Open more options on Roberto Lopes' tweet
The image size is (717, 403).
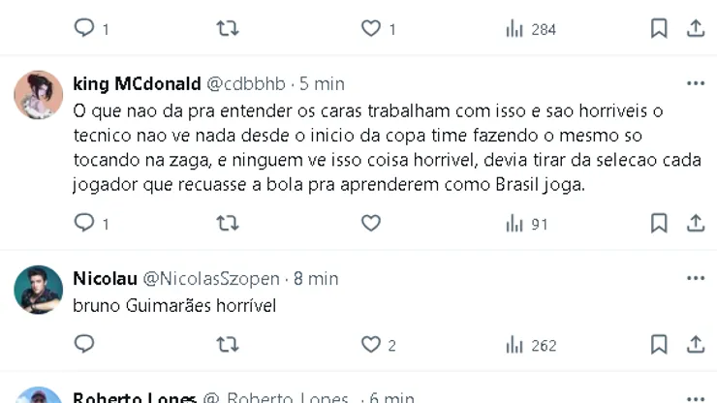pos(695,398)
